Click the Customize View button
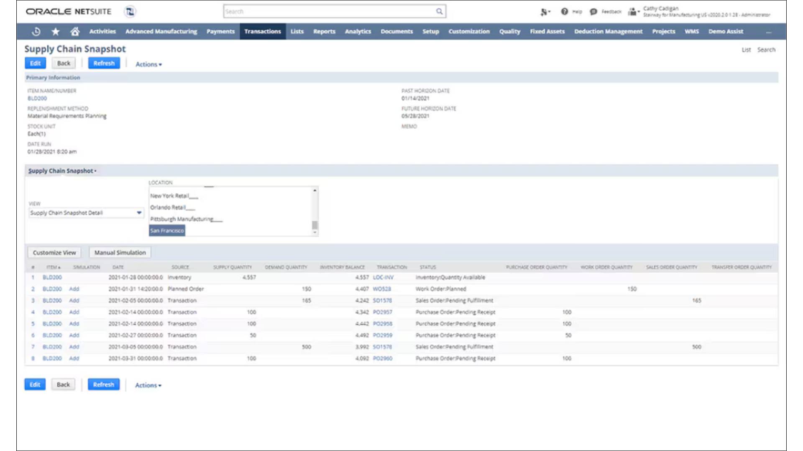803x451 pixels. pos(54,253)
